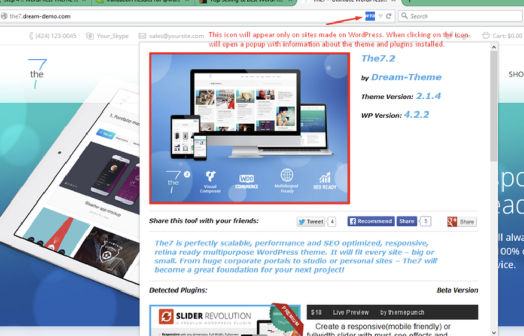
Task: Click the WTD WordPress theme detector icon
Action: point(369,16)
